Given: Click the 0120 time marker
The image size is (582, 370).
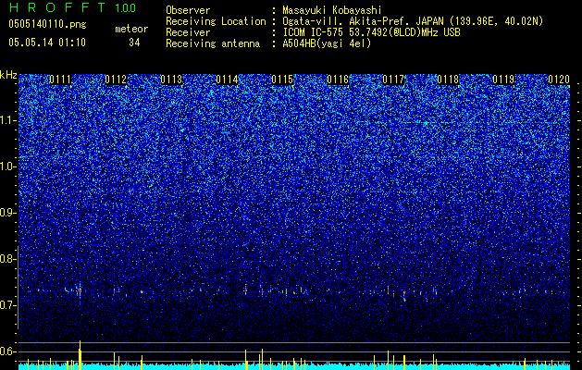Looking at the screenshot, I should [x=559, y=80].
